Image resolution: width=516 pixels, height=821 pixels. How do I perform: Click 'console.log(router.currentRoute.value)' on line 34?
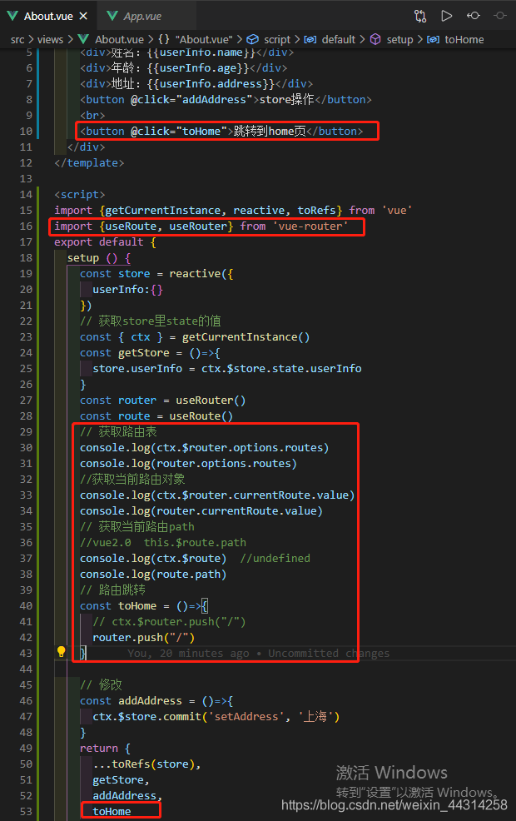click(x=201, y=511)
